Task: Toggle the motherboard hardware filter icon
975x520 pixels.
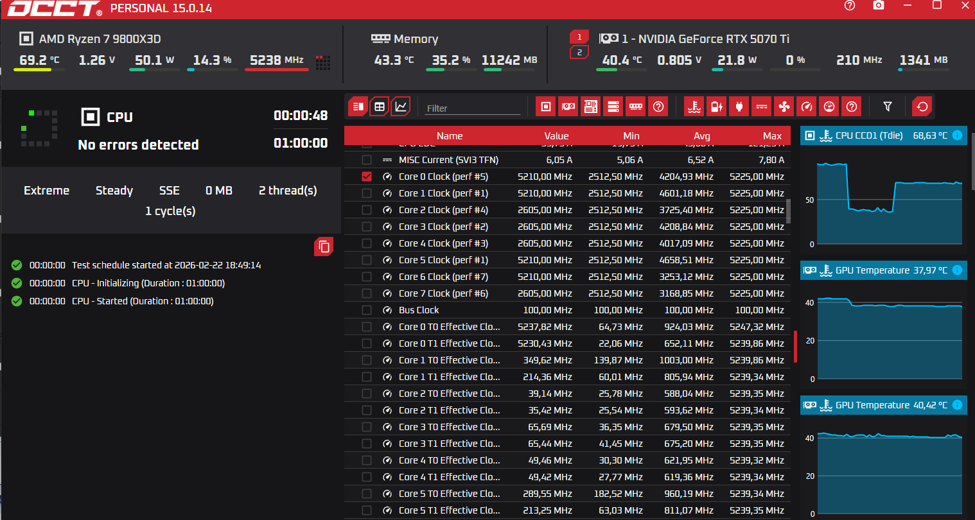Action: (x=590, y=107)
